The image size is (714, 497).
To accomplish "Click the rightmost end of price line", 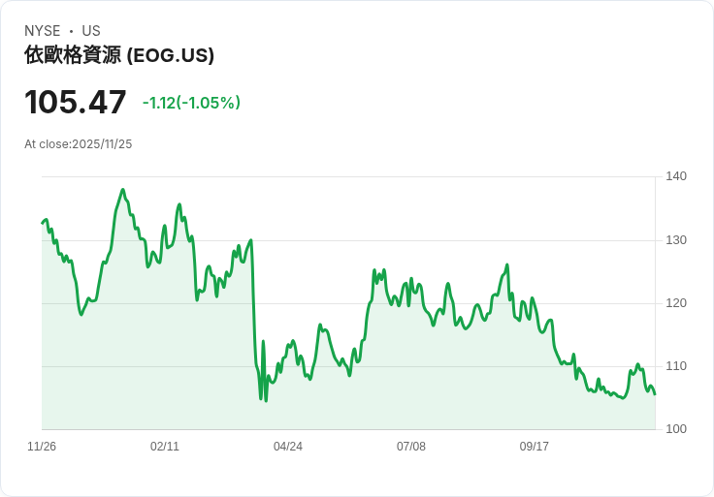I will pos(655,394).
